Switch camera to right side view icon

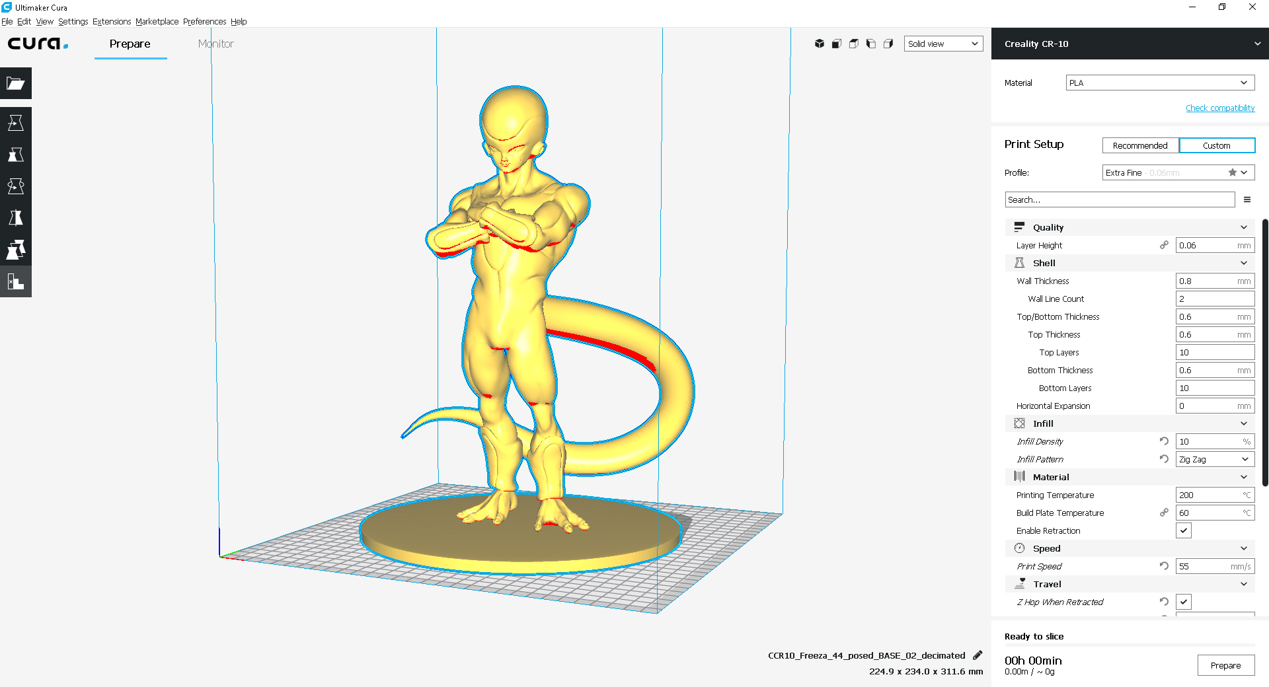click(x=888, y=44)
